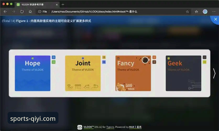Reload the page with the refresh icon
219x131 pixels.
click(x=22, y=12)
